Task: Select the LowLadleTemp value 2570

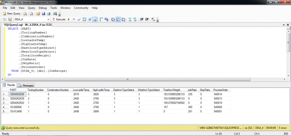Action: point(82,94)
